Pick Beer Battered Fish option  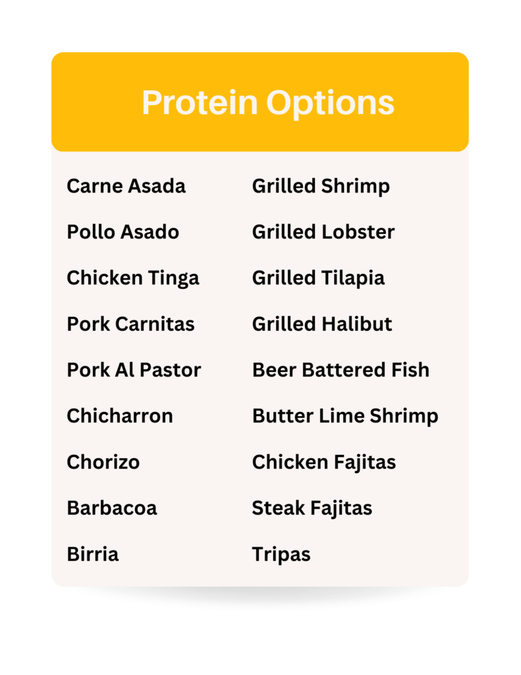[341, 370]
